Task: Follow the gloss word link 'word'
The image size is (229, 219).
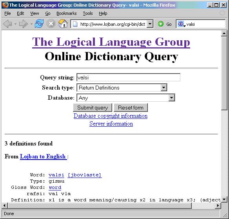Action: [55, 187]
